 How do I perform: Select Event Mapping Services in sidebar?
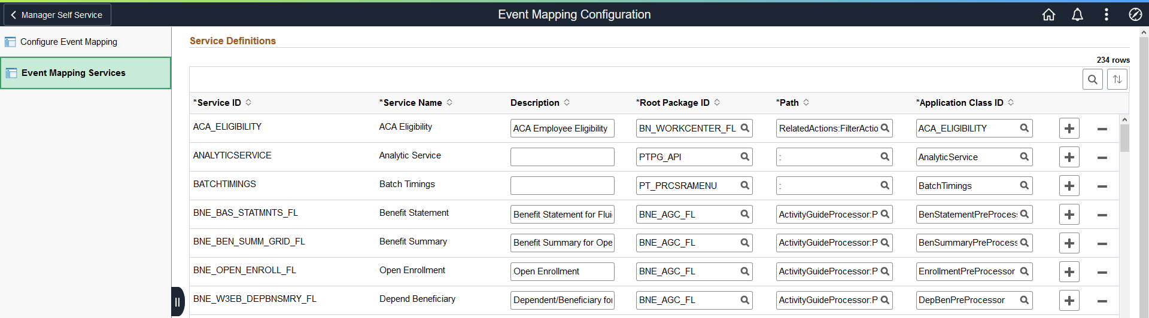(73, 73)
